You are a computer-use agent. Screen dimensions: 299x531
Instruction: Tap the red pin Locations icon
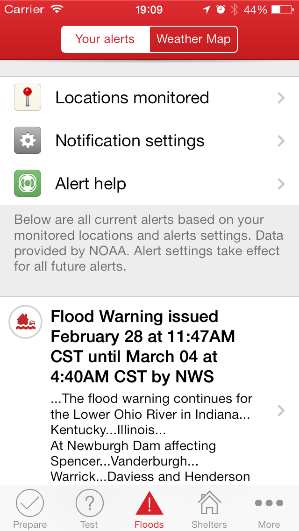tap(28, 97)
